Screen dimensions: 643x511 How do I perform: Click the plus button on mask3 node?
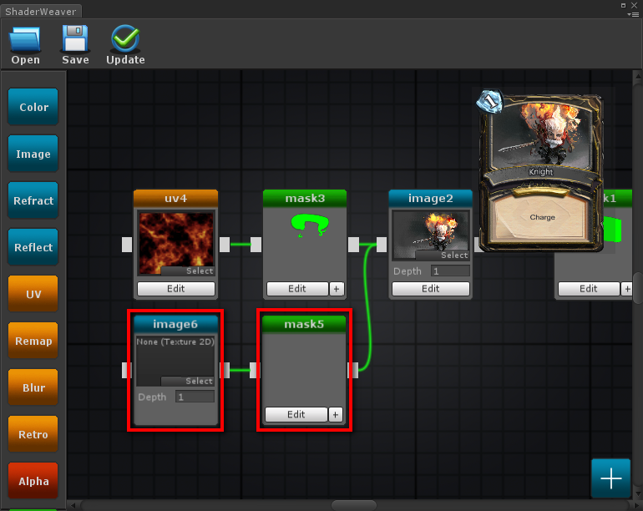click(x=337, y=289)
